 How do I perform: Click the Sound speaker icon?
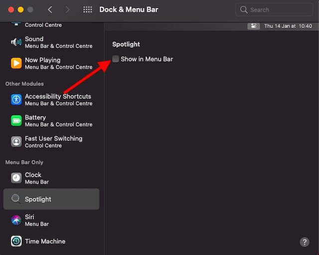(16, 42)
